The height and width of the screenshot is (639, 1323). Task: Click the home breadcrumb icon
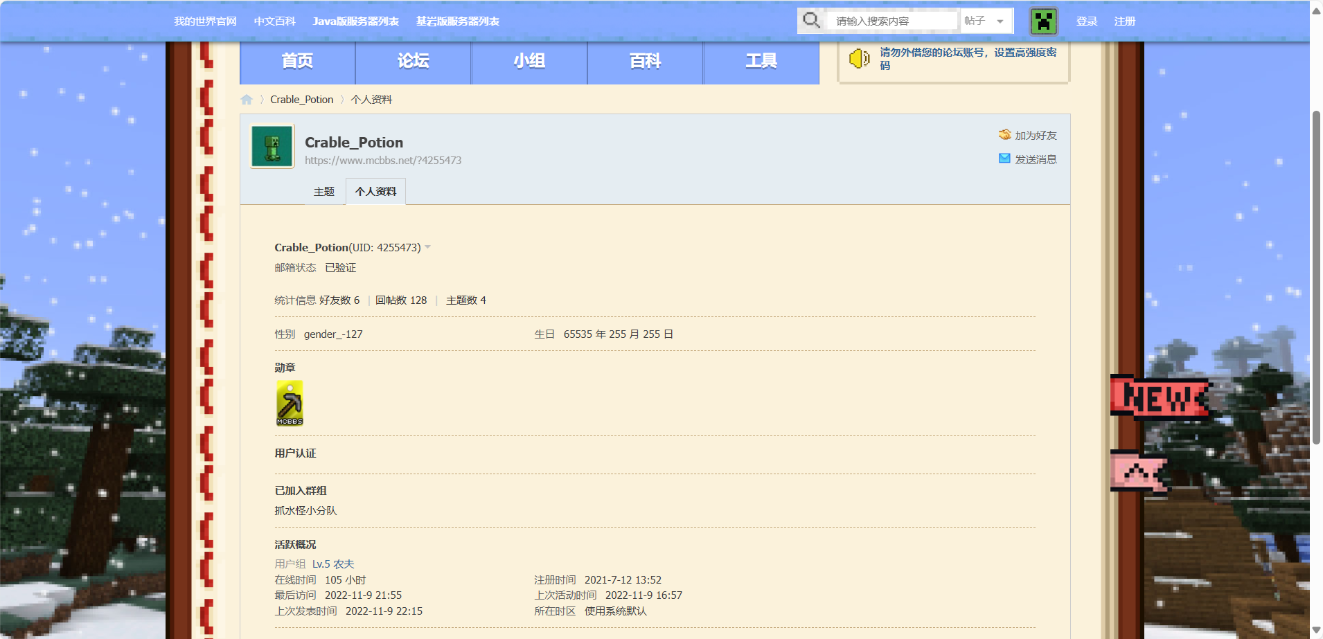point(247,100)
